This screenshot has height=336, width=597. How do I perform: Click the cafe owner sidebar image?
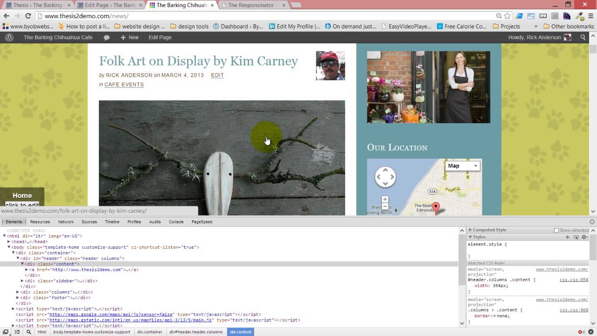coord(429,87)
